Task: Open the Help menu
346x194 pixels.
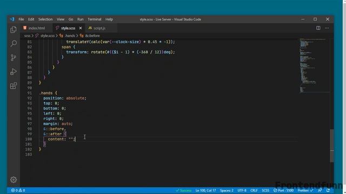Action: click(109, 19)
